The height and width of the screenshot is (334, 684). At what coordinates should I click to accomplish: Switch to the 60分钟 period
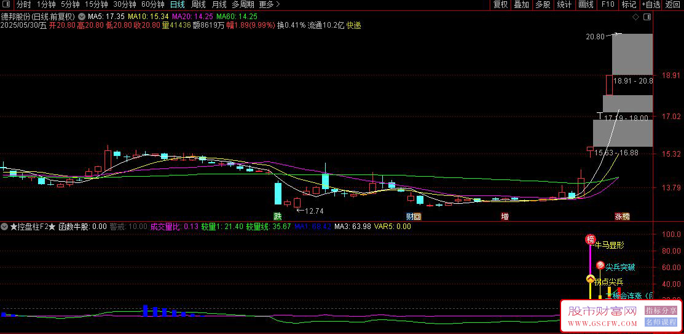153,5
